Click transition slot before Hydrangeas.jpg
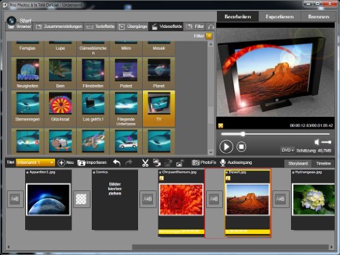340x255 pixels. click(x=281, y=199)
